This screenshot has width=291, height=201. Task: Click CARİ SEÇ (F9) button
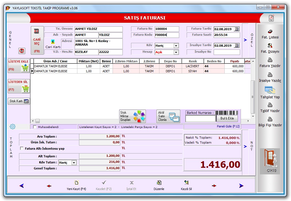point(37,40)
